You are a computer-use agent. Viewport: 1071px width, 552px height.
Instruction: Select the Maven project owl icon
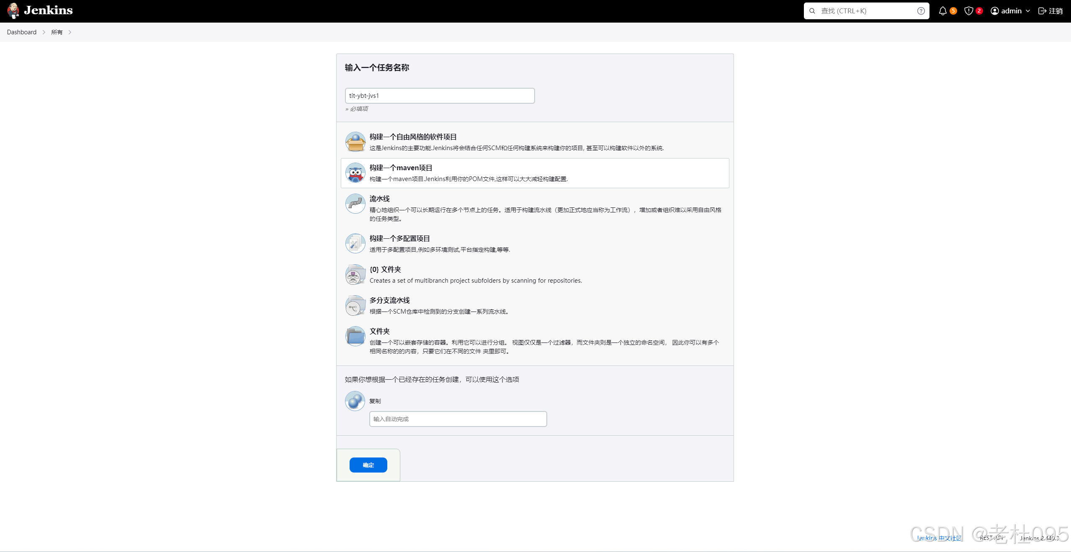click(355, 173)
